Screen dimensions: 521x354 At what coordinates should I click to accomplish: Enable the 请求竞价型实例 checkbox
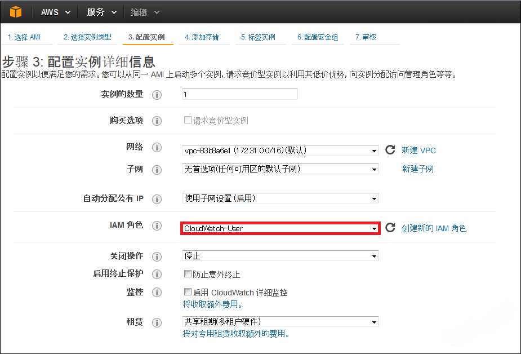(188, 121)
